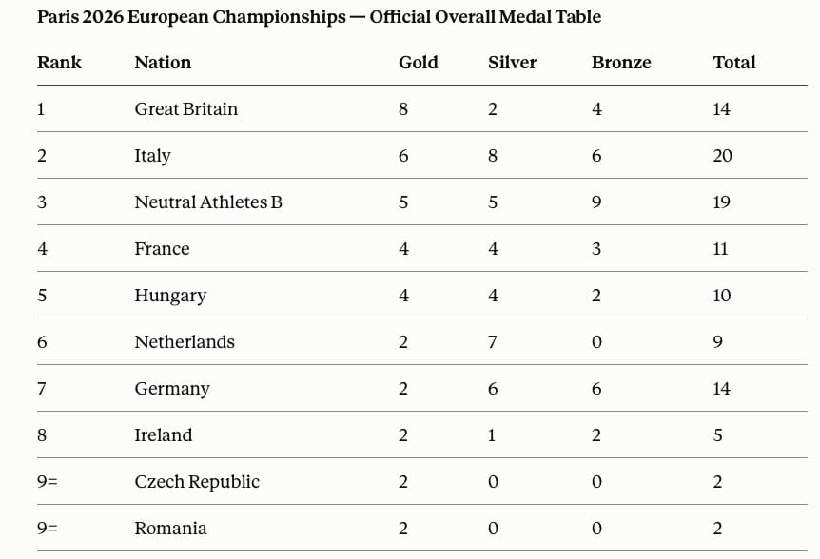Select Neutral Athletes B entry
The image size is (820, 559).
[208, 202]
